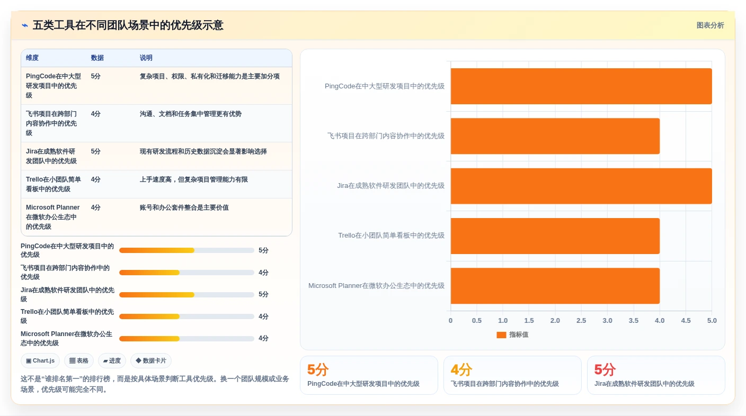Click the orange 指标值 legend swatch

(x=501, y=334)
